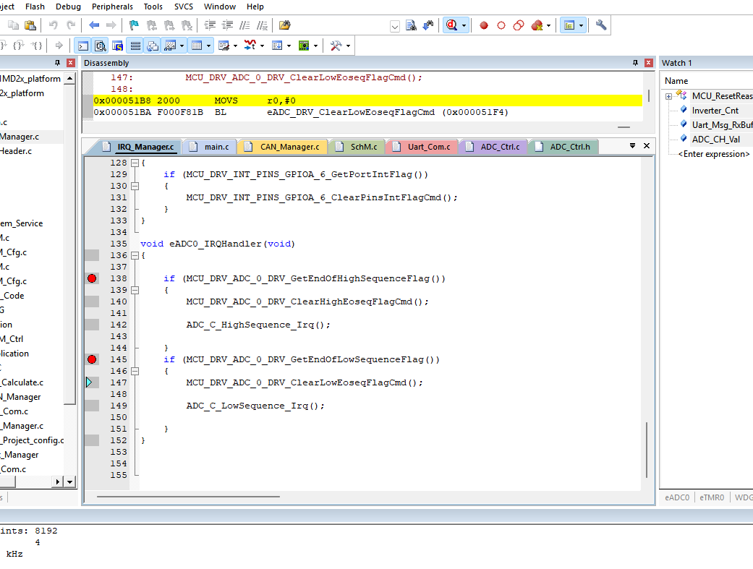The height and width of the screenshot is (569, 753).
Task: Open the Trace windows icon
Action: coord(276,46)
